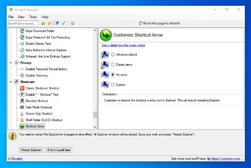Open settings gear icon in toolbar

pyautogui.click(x=72, y=23)
